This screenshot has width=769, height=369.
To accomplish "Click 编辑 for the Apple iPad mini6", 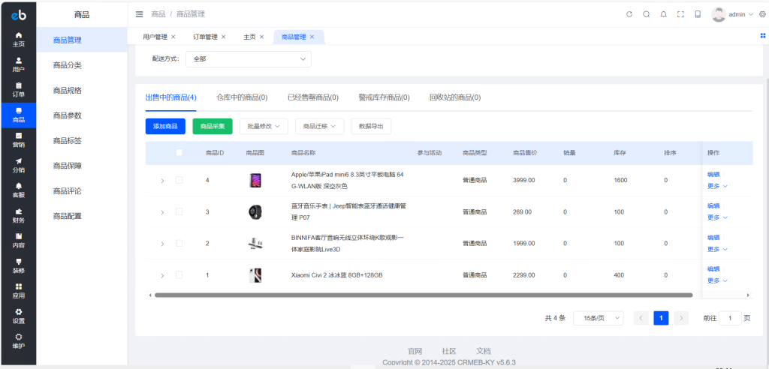I will [713, 174].
